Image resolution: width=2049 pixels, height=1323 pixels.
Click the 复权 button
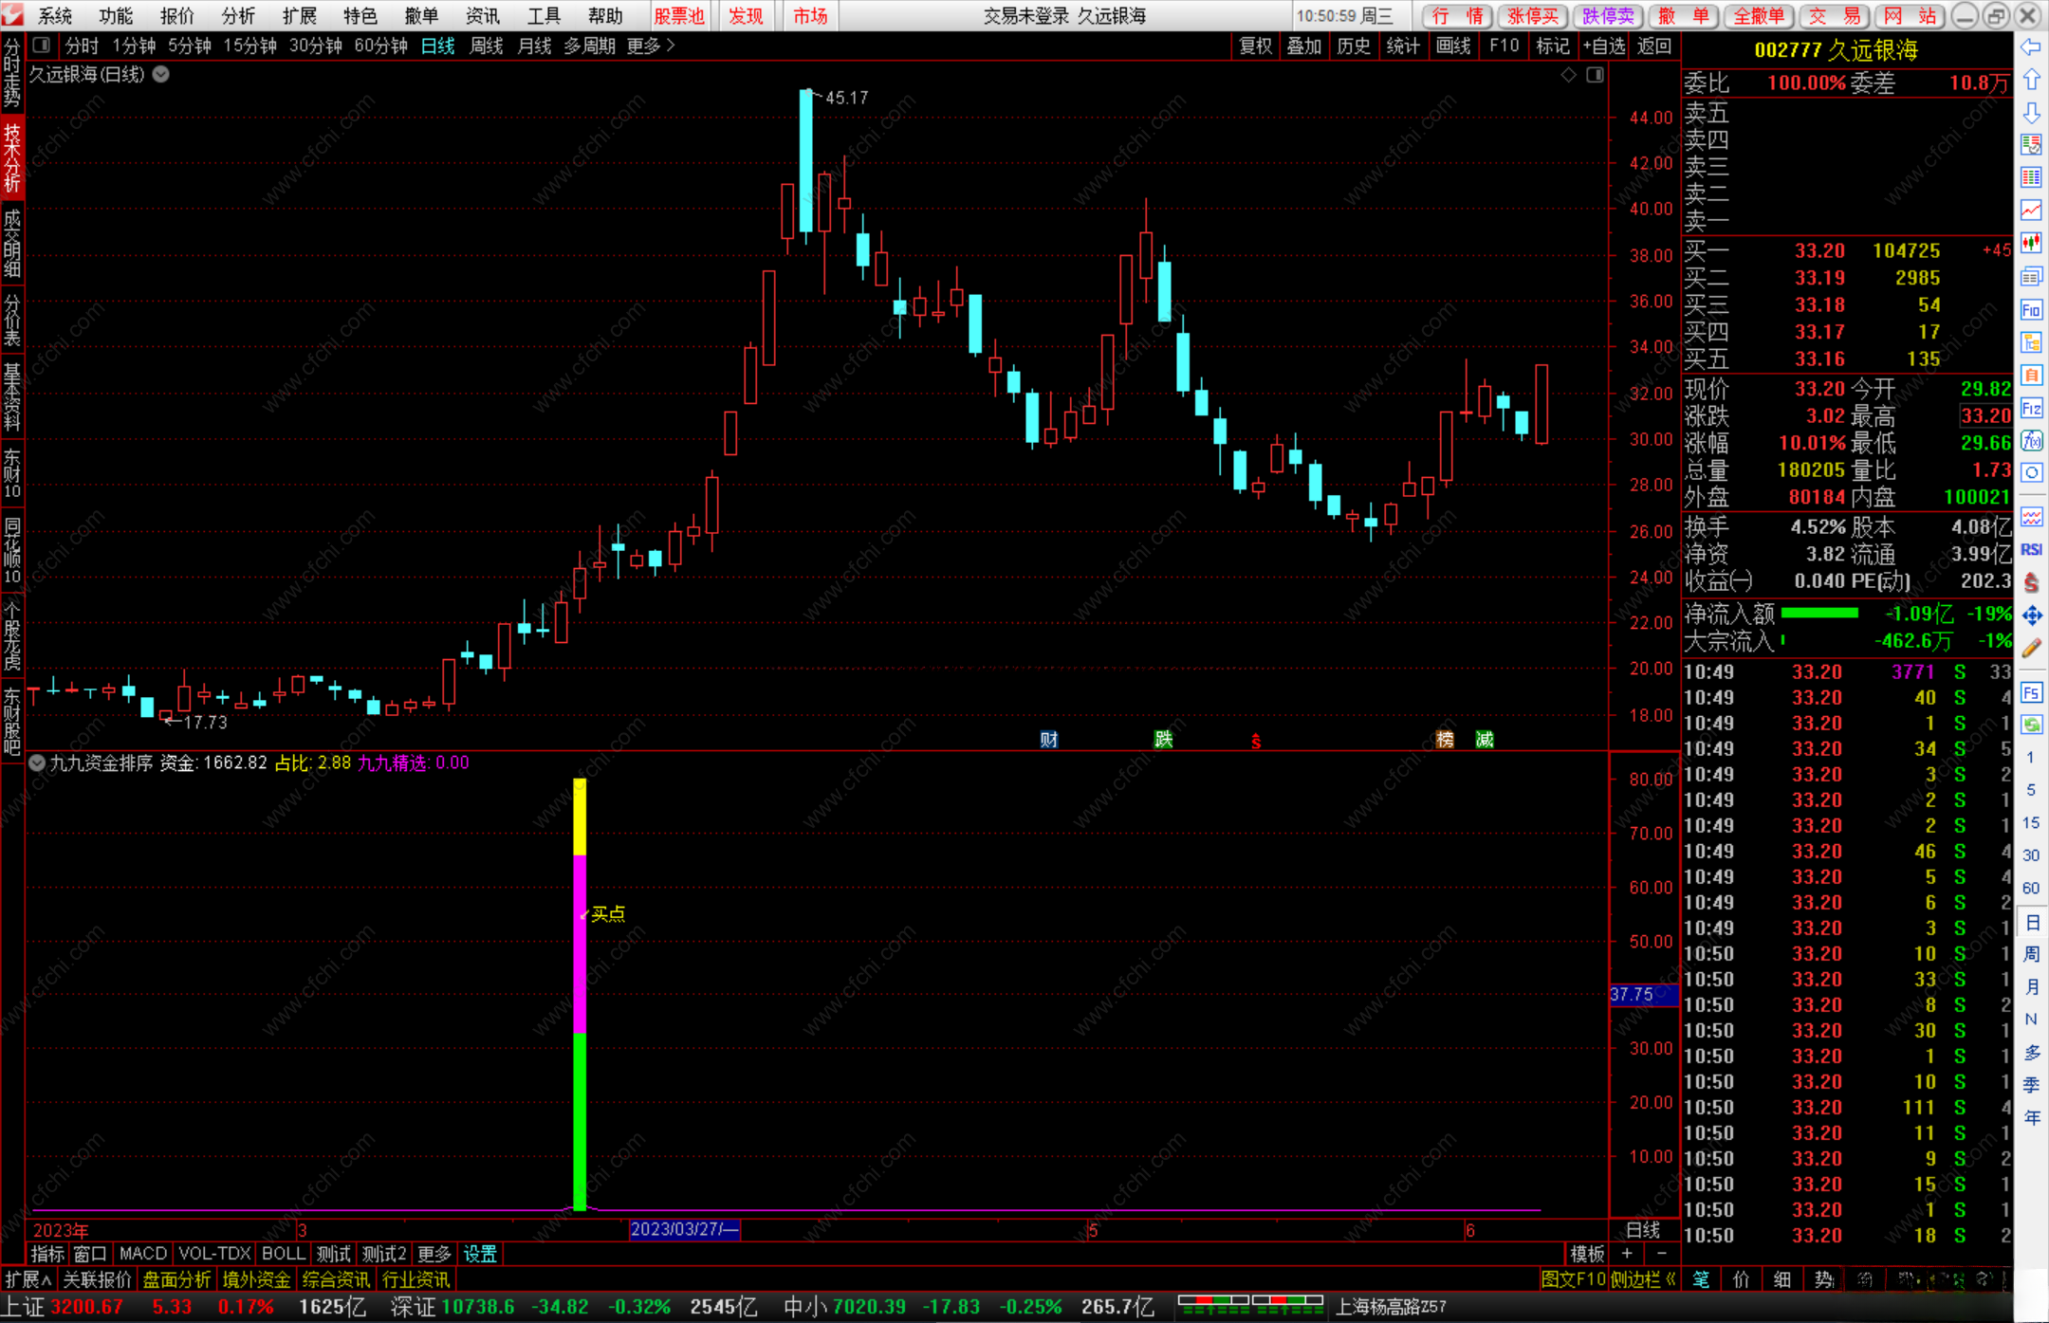[1255, 46]
